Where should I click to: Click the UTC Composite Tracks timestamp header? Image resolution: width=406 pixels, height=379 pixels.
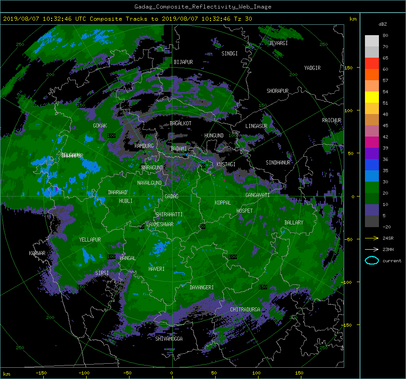pos(127,19)
